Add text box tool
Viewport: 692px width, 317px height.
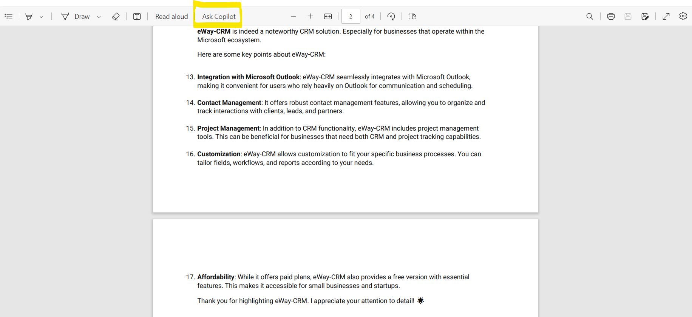tap(137, 16)
